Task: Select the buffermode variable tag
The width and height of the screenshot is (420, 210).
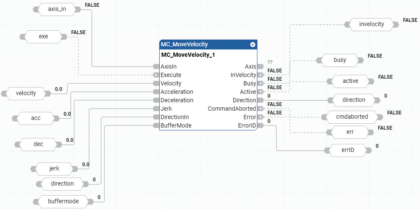Action: (62, 201)
